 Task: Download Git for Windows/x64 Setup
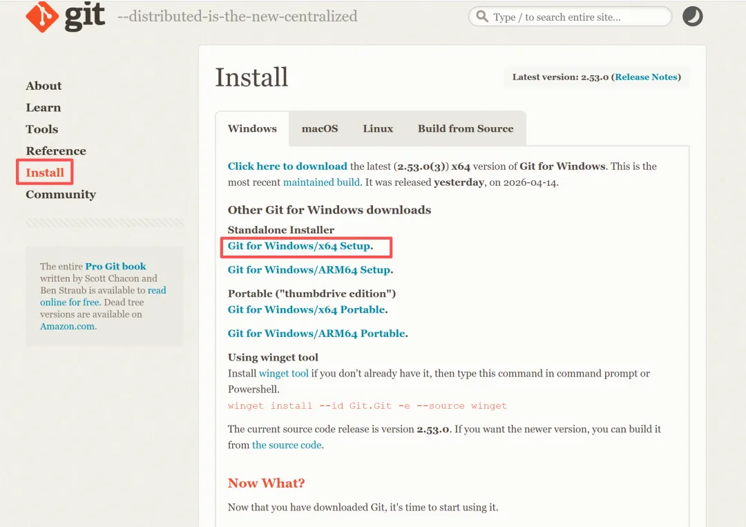[x=299, y=246]
